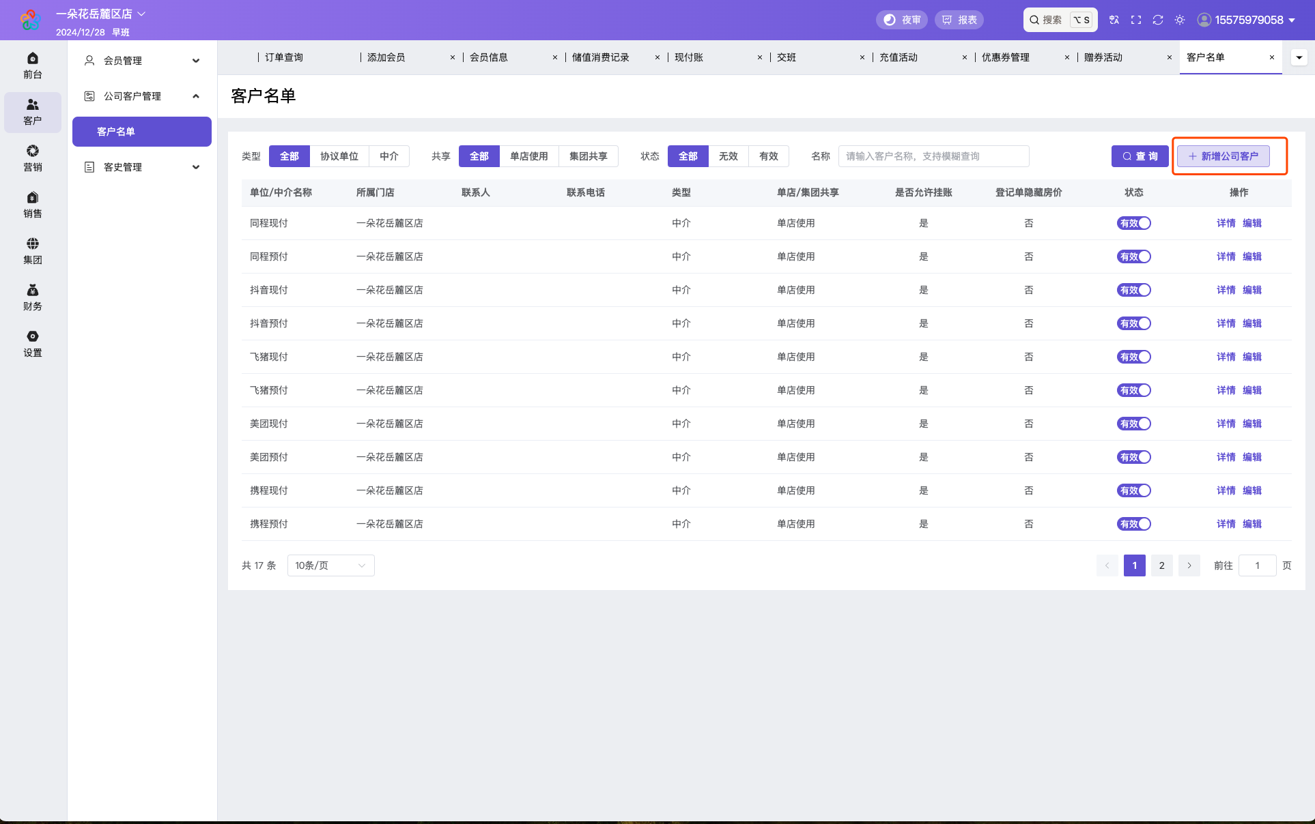Close the 储值消费记录 tab

click(x=657, y=57)
